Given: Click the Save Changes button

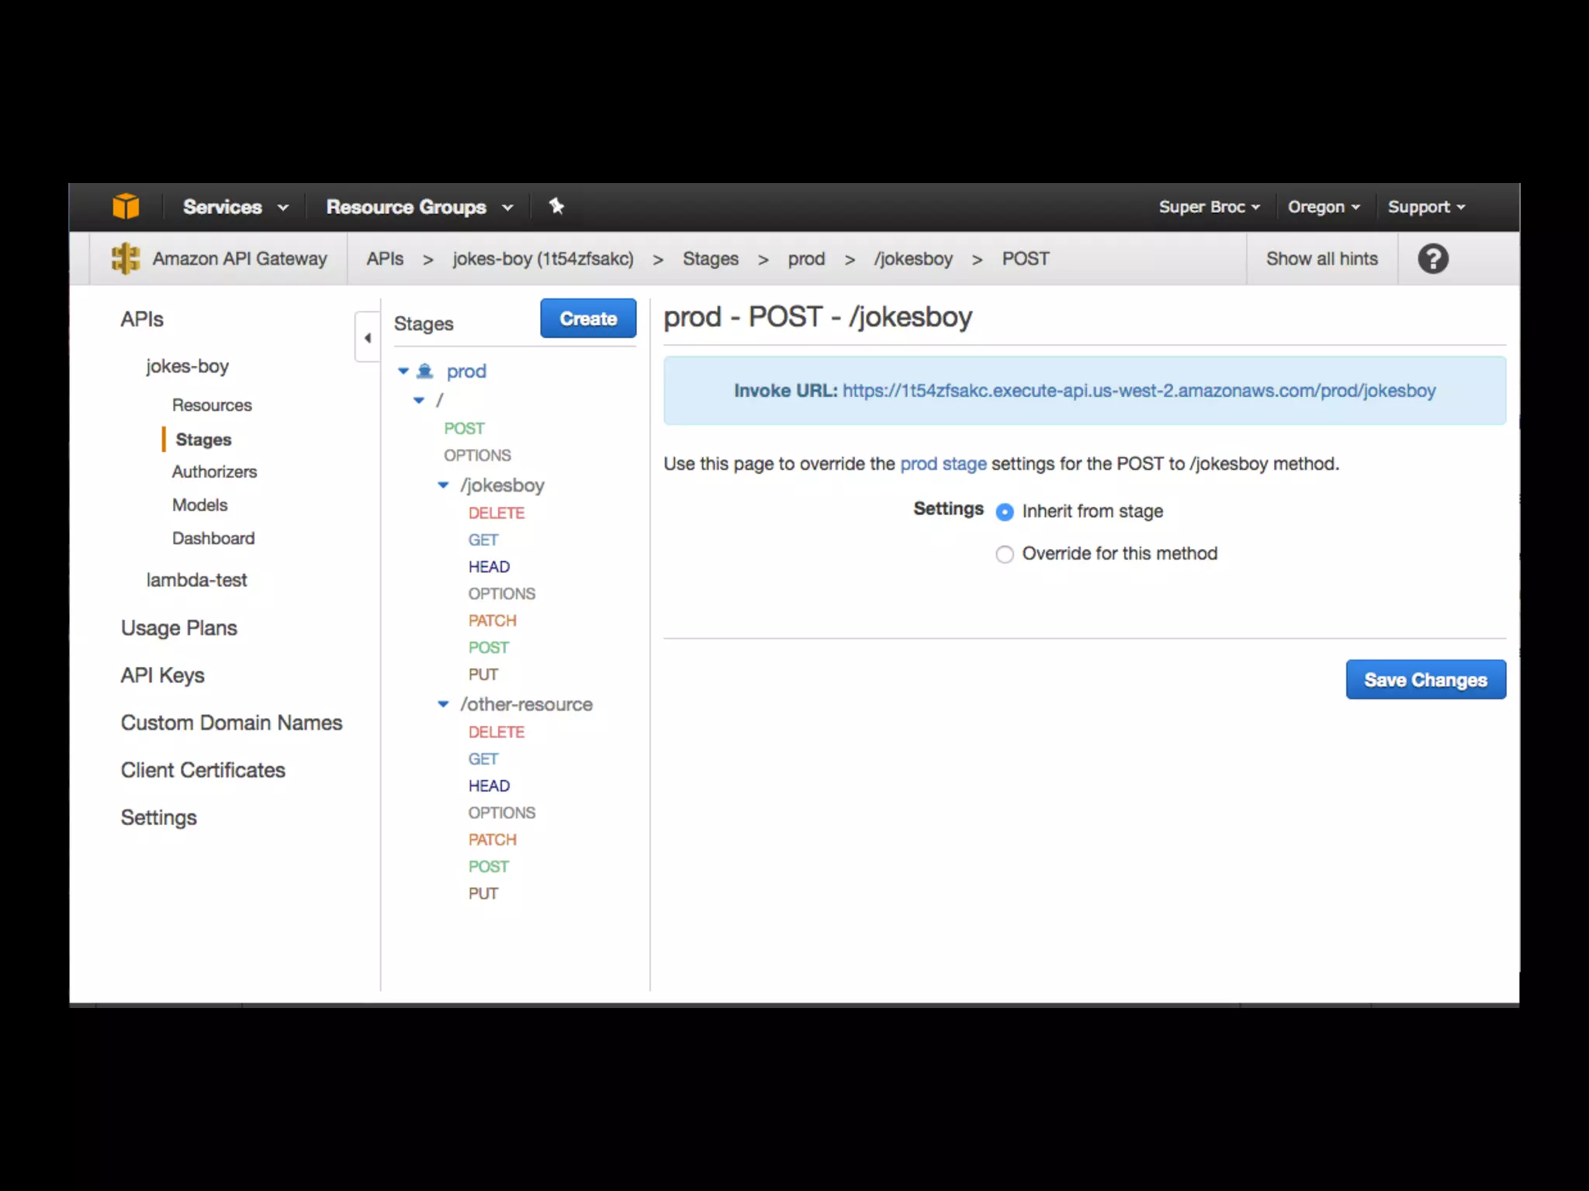Looking at the screenshot, I should (1426, 680).
